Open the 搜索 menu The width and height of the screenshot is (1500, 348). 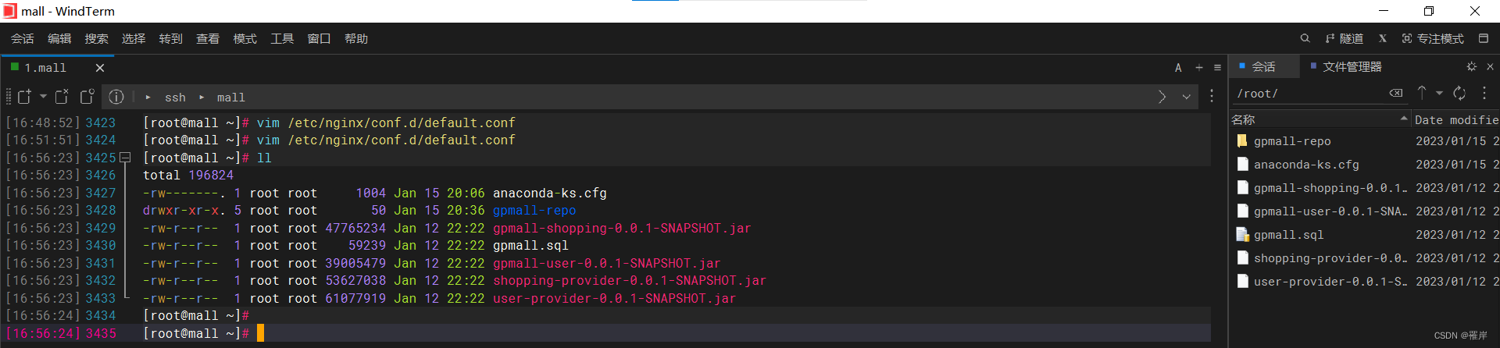96,39
